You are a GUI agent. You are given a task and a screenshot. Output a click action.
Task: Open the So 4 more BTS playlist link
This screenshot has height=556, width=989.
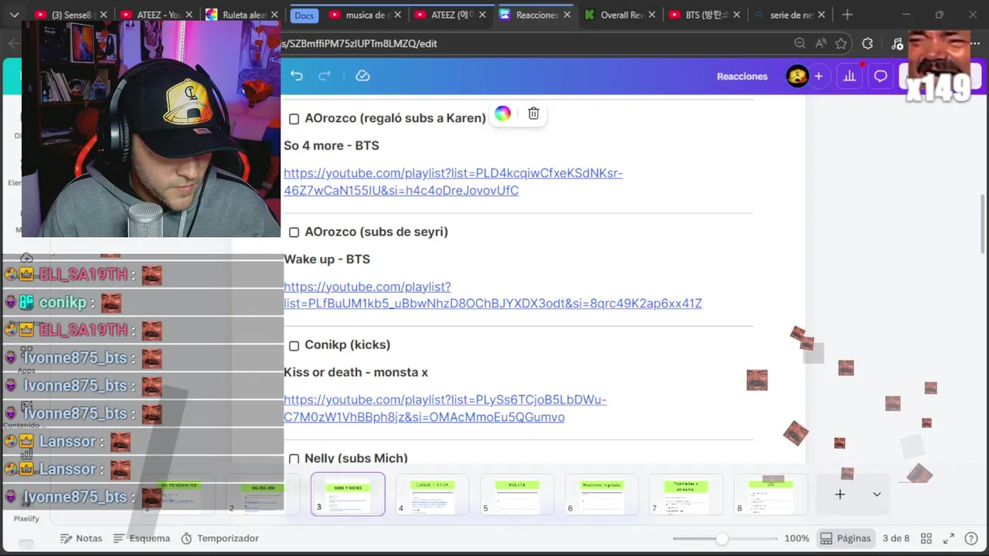point(453,181)
